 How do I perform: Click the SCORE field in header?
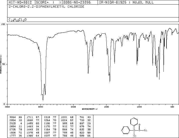coord(49,2)
